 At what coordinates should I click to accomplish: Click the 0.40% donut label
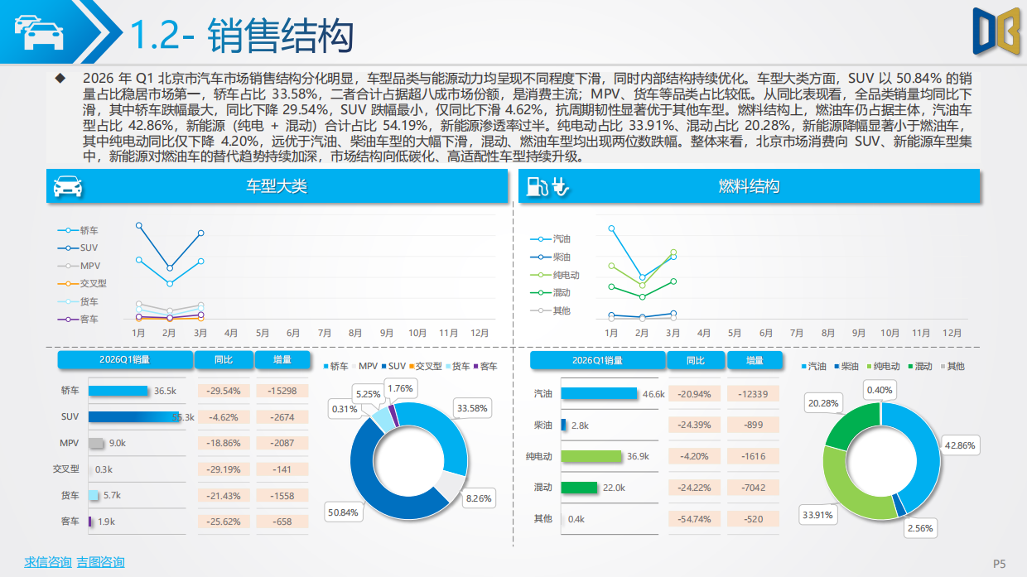pyautogui.click(x=880, y=390)
